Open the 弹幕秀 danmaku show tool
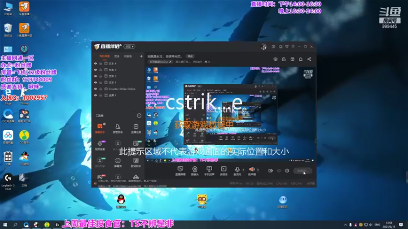408x229 pixels. point(118,162)
